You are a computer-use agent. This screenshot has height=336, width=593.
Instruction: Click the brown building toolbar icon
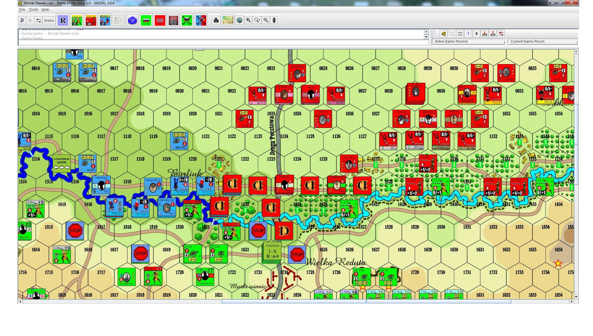[173, 20]
